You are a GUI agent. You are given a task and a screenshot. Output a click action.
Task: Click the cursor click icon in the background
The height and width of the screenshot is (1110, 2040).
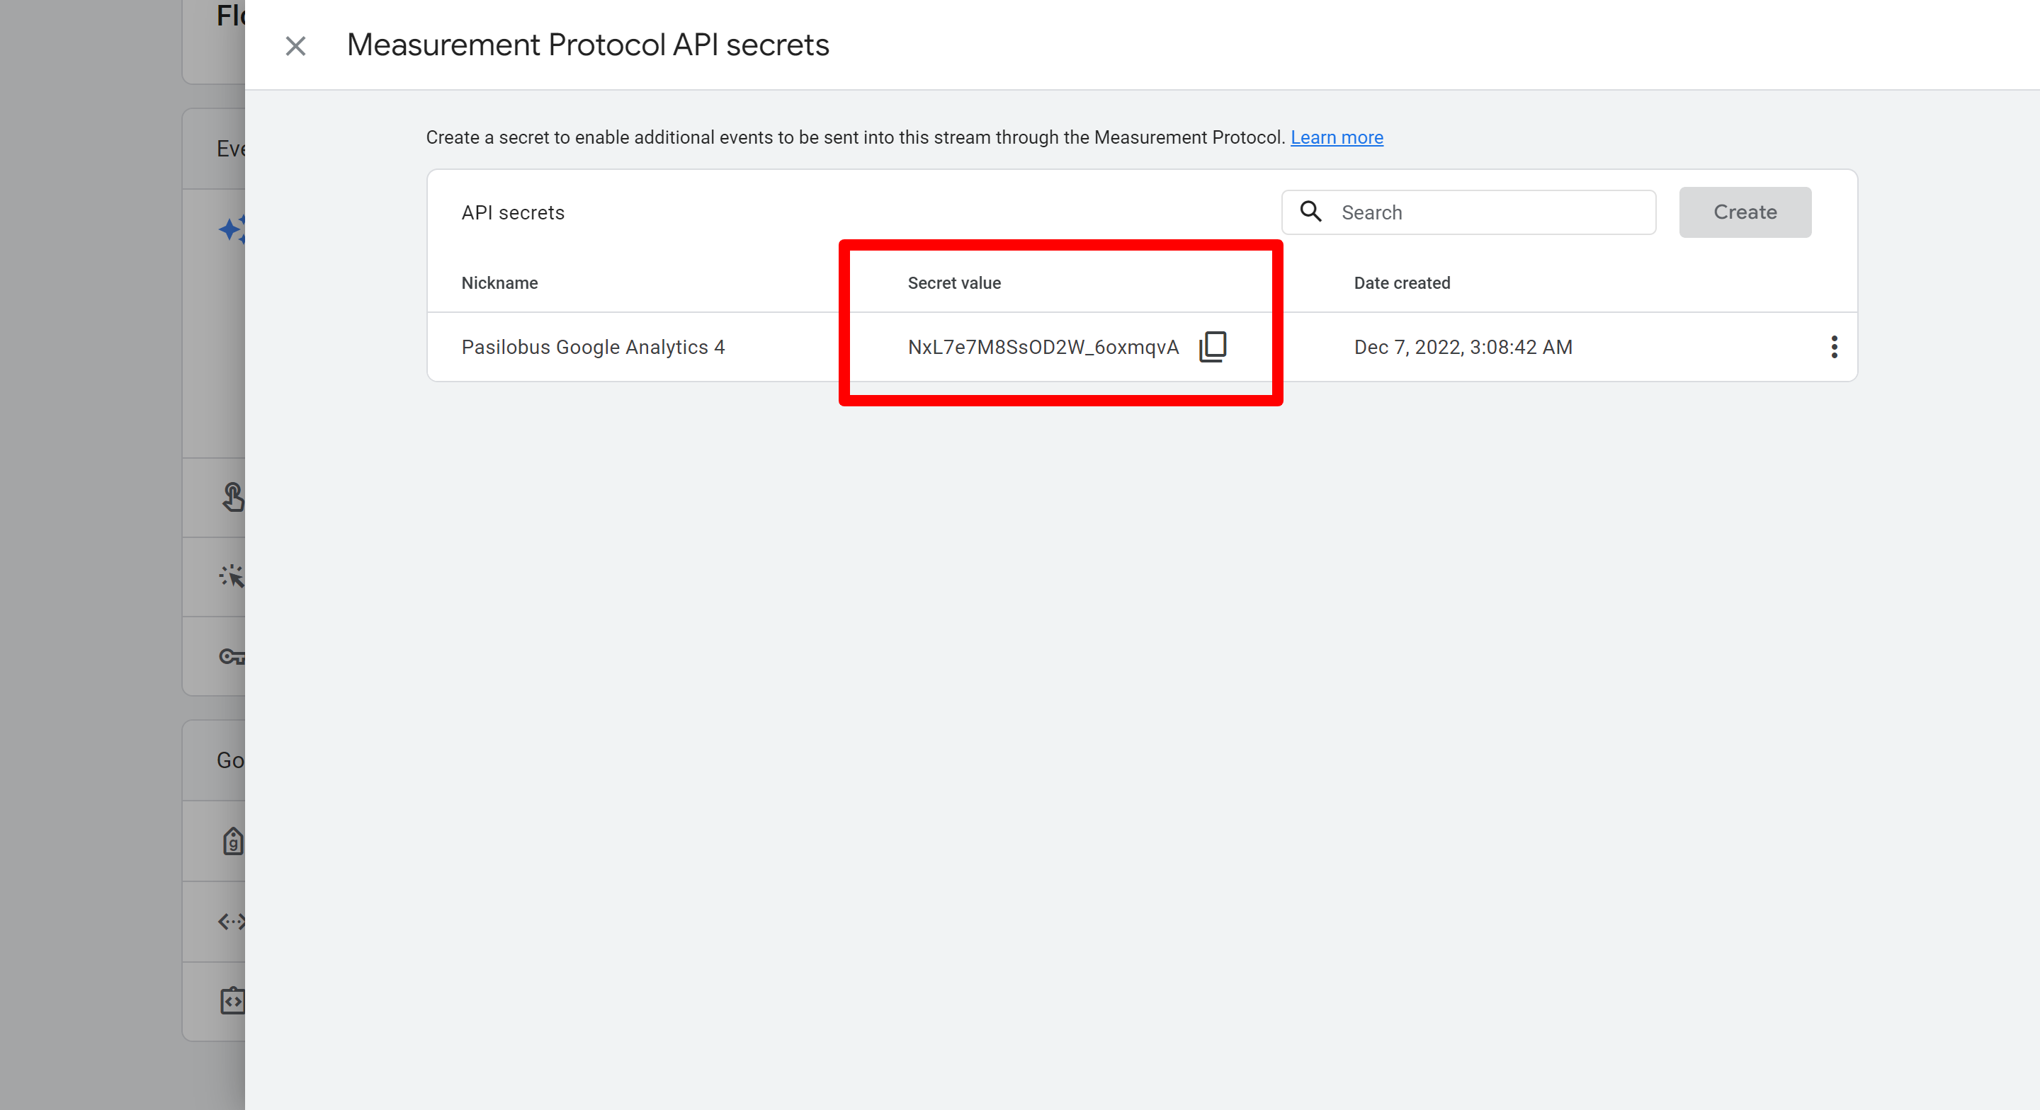pos(232,576)
